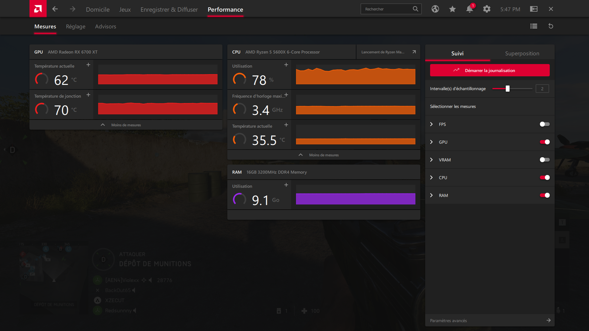Click the search magnifier icon

click(x=415, y=9)
